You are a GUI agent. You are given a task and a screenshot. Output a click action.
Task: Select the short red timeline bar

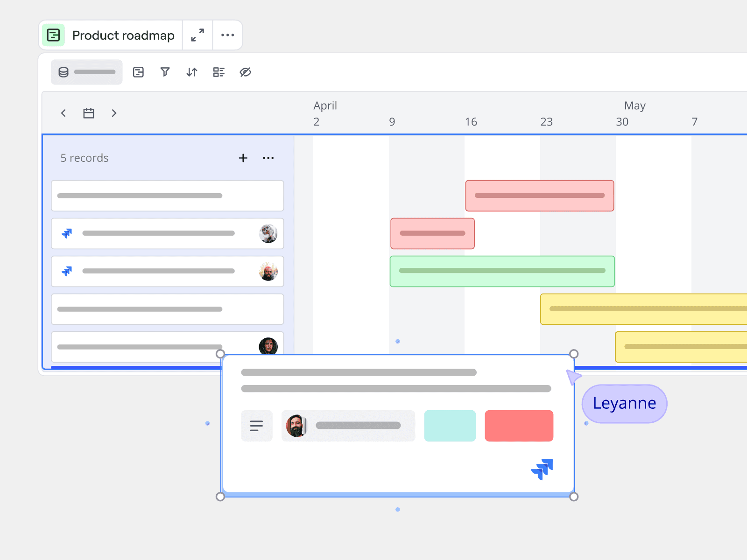(x=432, y=233)
